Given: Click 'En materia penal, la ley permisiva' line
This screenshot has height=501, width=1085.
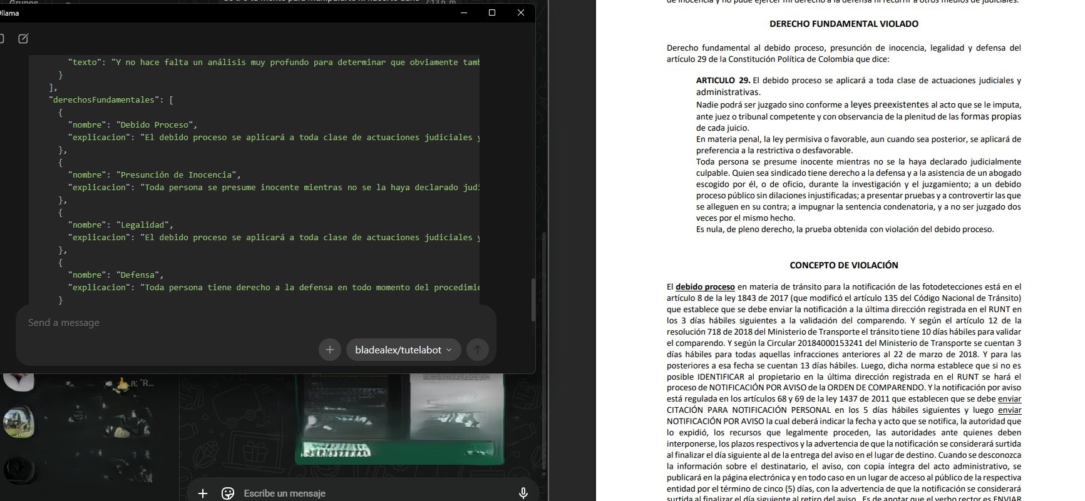Looking at the screenshot, I should click(858, 139).
